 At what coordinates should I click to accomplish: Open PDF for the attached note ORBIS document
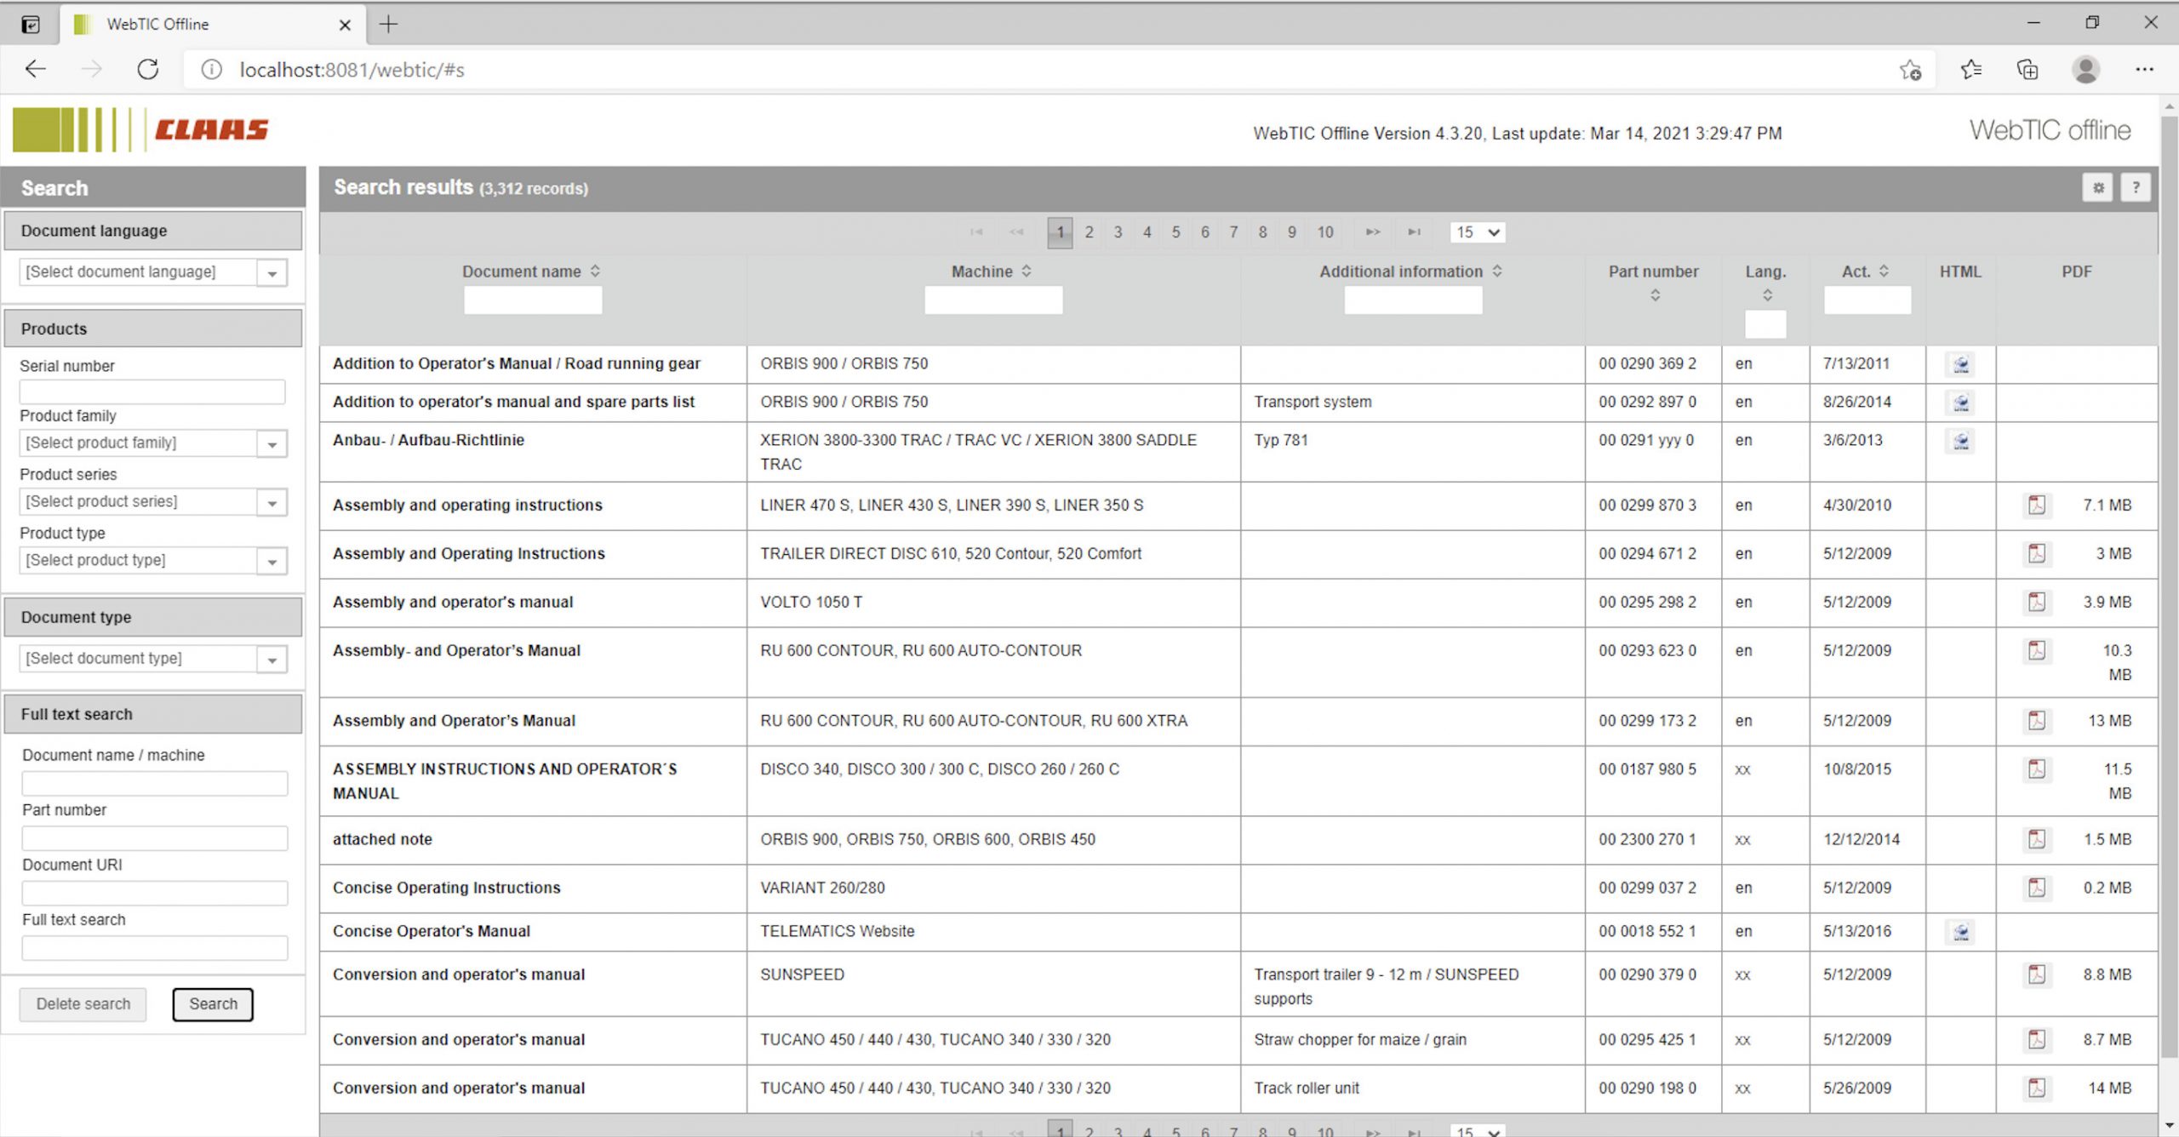pos(2037,839)
